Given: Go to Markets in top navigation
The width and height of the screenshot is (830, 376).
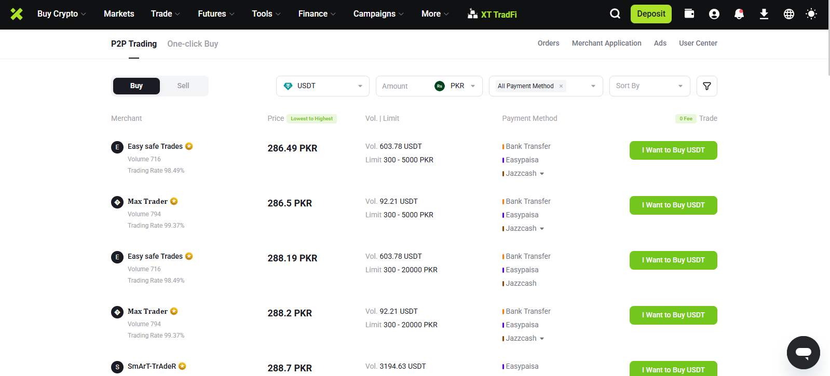Looking at the screenshot, I should coord(119,14).
